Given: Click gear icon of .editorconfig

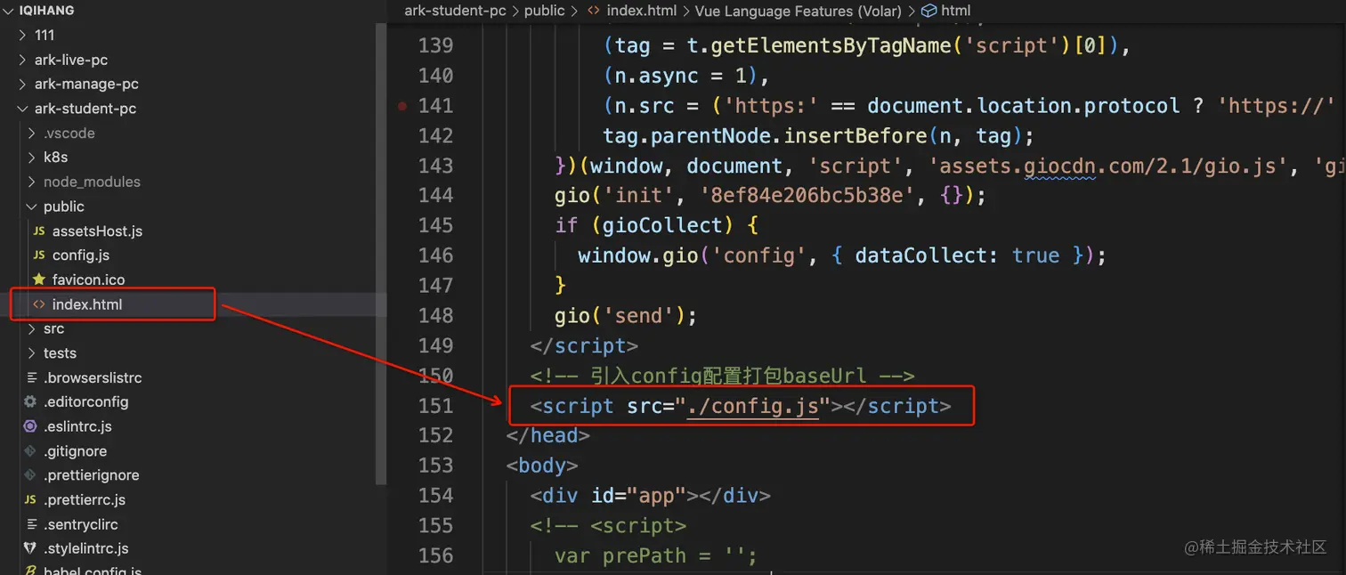Looking at the screenshot, I should (x=30, y=401).
